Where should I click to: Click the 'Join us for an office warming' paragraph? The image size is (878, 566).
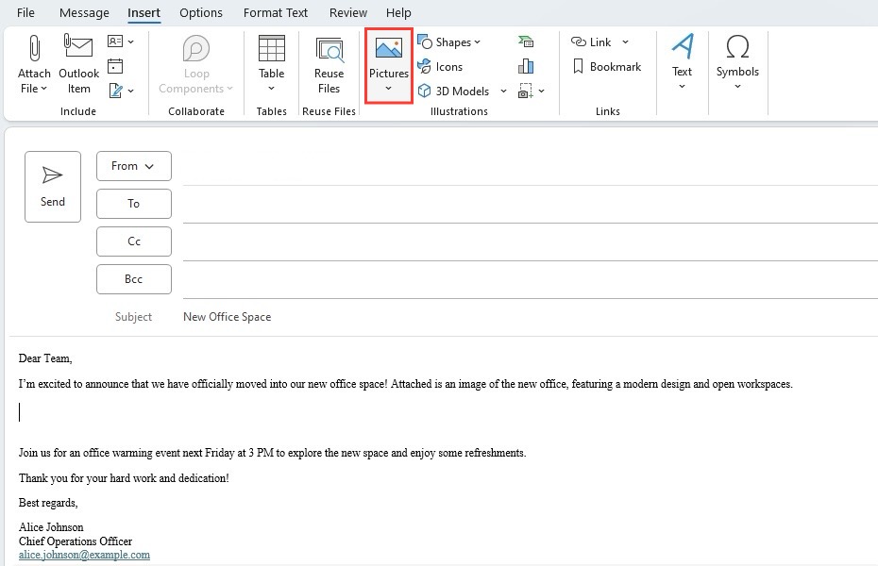tap(272, 453)
